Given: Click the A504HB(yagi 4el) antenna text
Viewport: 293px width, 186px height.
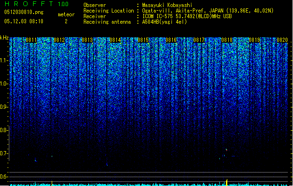Looking at the screenshot, I should pyautogui.click(x=164, y=22).
